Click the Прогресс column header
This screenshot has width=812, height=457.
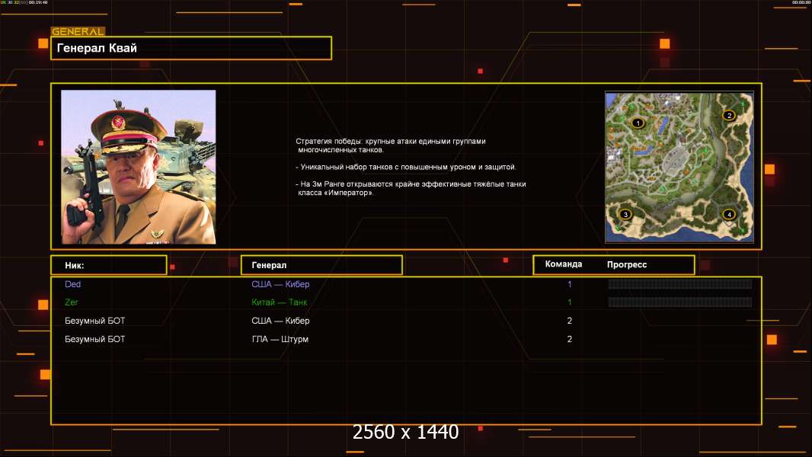(627, 264)
